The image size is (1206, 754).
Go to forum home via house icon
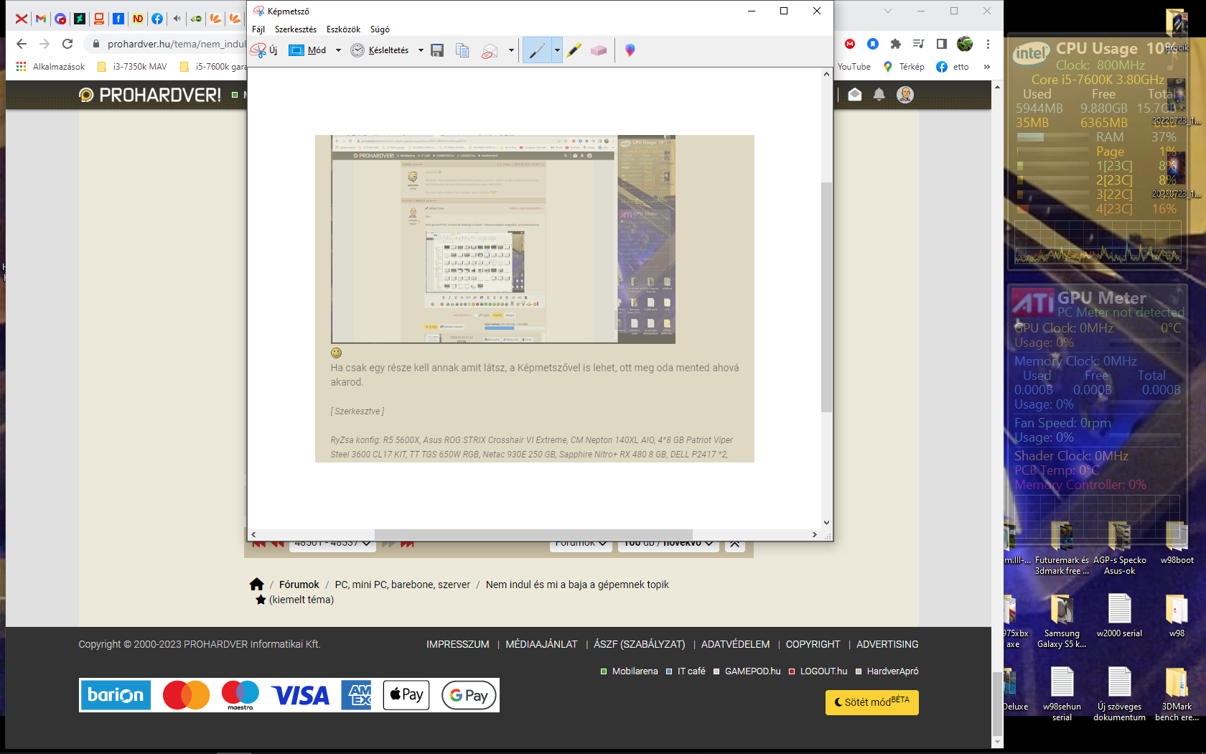[257, 585]
